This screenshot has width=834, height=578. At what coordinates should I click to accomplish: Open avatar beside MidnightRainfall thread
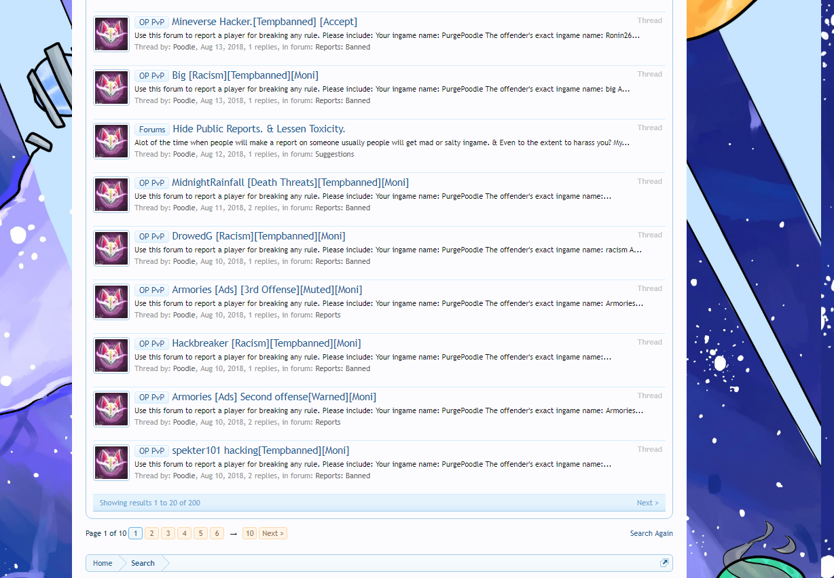(111, 195)
